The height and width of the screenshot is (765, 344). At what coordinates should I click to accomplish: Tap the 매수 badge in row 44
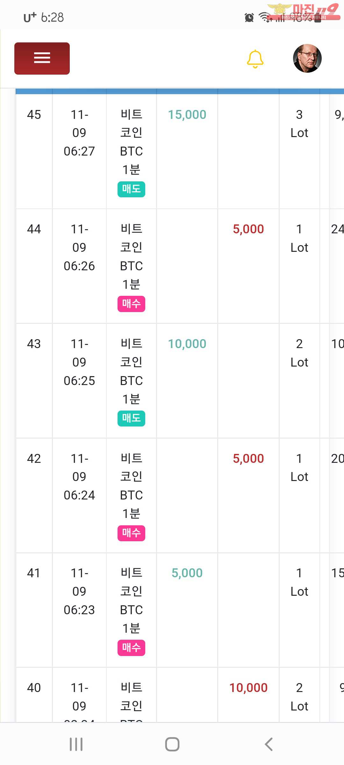pos(131,304)
